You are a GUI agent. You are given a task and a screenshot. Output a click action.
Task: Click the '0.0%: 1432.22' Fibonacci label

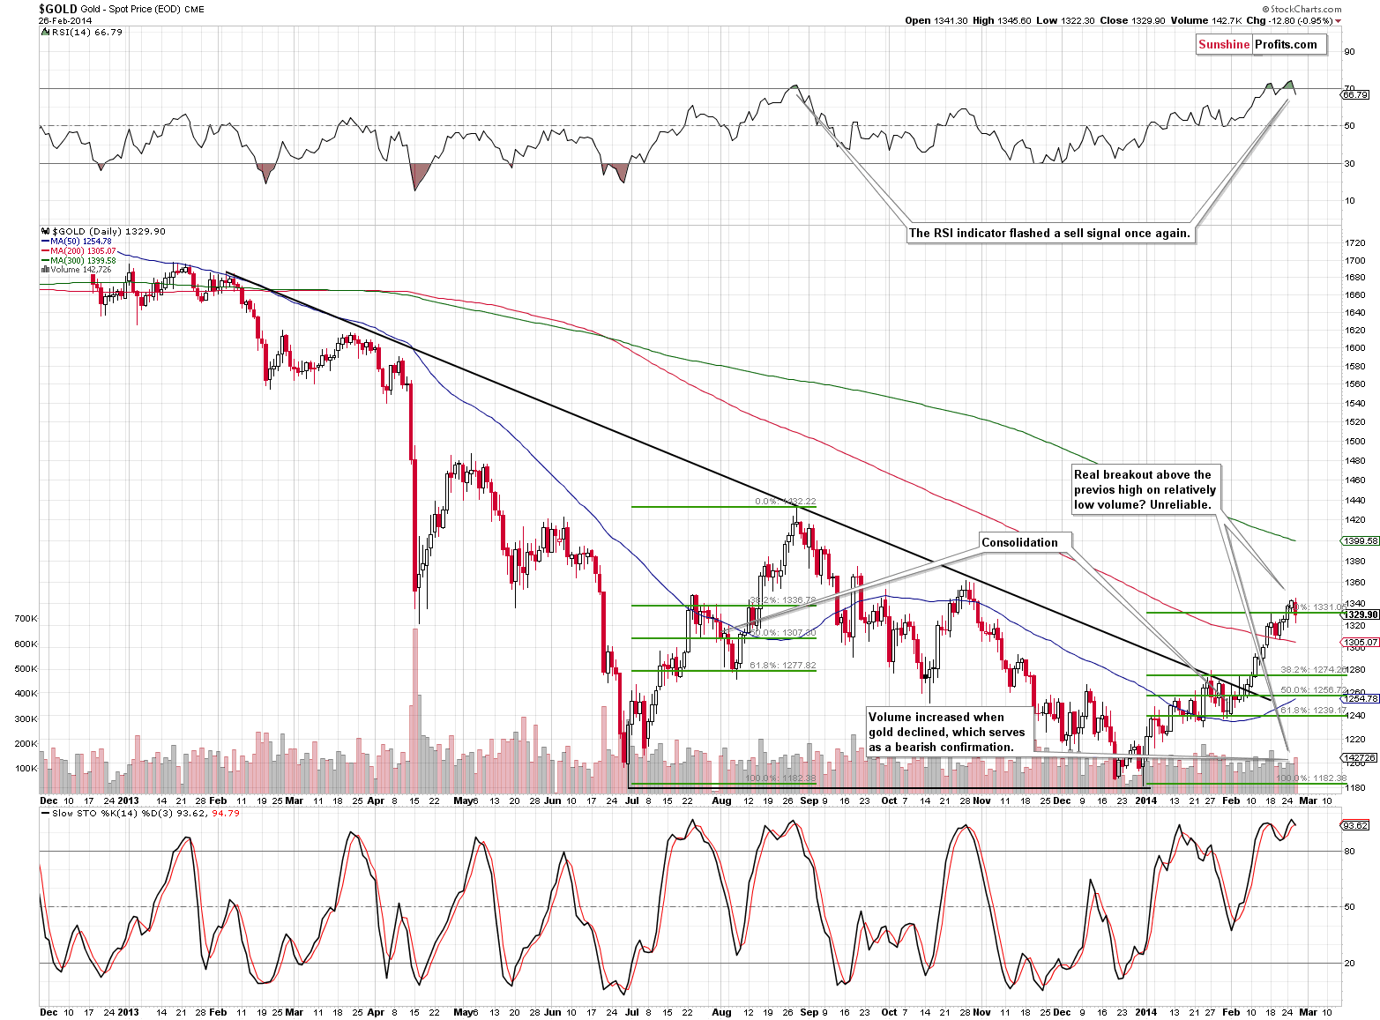tap(786, 501)
